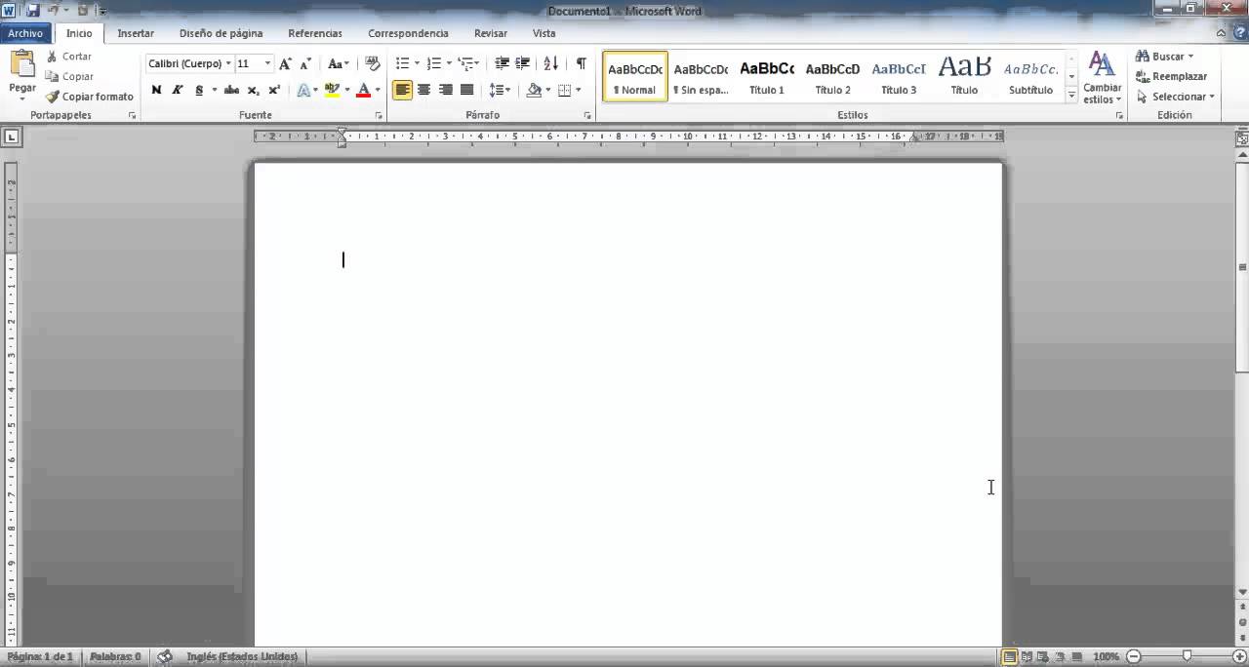1249x667 pixels.
Task: Apply the Normal style
Action: pos(635,76)
